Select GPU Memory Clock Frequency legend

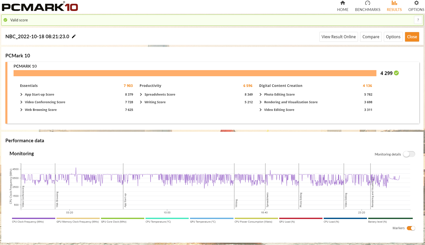[x=78, y=220]
